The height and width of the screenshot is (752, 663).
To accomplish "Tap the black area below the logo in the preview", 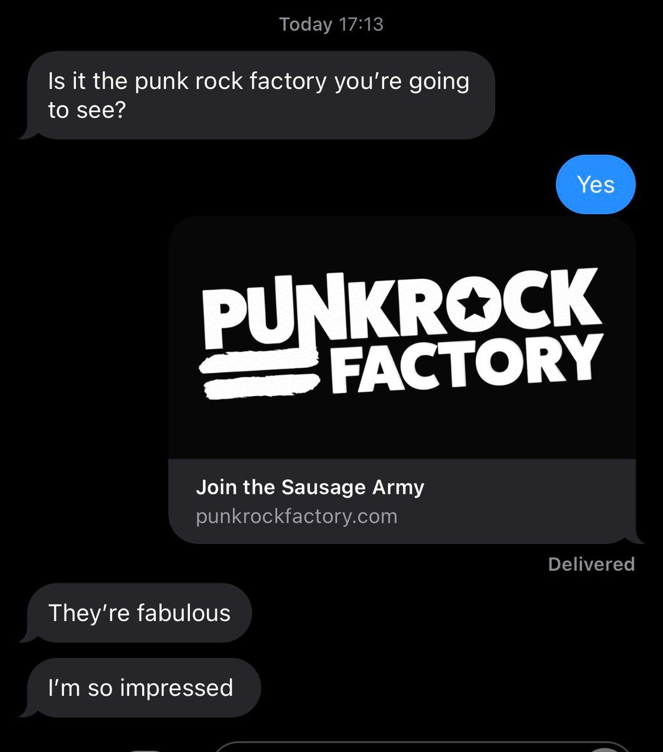I will 402,431.
